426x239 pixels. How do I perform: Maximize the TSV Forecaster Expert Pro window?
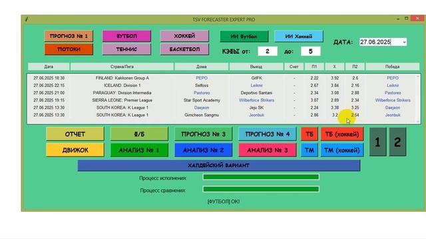[407, 19]
